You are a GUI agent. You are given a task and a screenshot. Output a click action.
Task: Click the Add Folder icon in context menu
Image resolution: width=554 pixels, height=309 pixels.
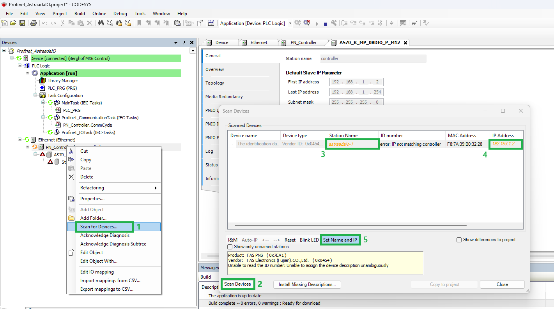(x=71, y=218)
